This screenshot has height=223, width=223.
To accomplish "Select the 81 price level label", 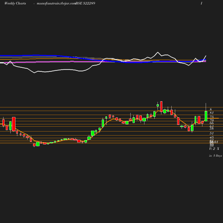I will pyautogui.click(x=212, y=113).
